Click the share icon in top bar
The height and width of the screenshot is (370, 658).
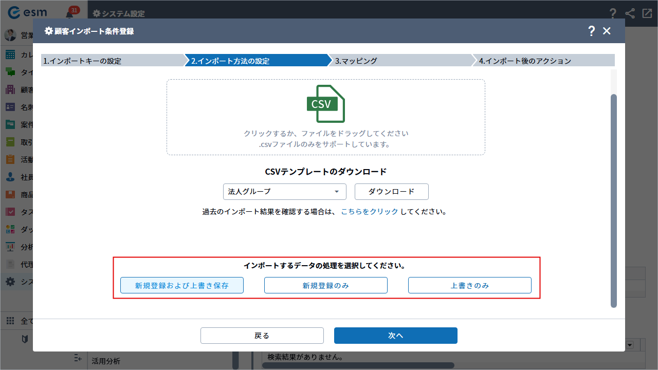630,14
